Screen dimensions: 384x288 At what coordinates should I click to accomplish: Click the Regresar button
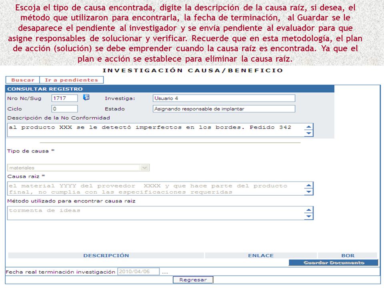tap(193, 280)
